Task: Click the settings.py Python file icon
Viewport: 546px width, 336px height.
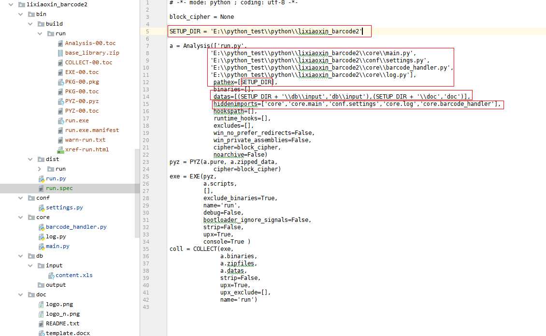Action: pos(42,208)
